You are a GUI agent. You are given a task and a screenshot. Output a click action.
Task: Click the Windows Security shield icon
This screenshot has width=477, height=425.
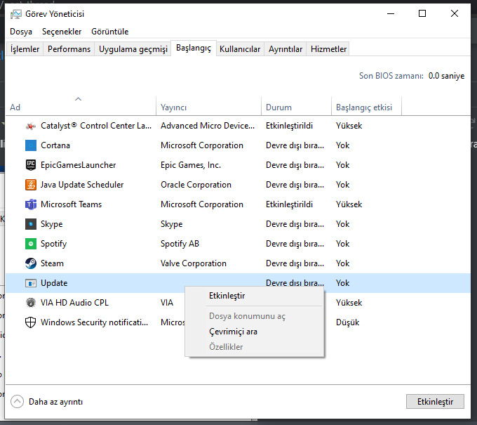(31, 322)
